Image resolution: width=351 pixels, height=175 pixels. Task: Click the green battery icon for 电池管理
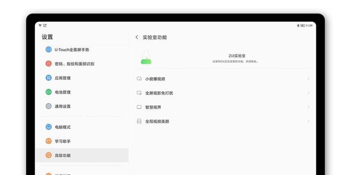(x=49, y=92)
